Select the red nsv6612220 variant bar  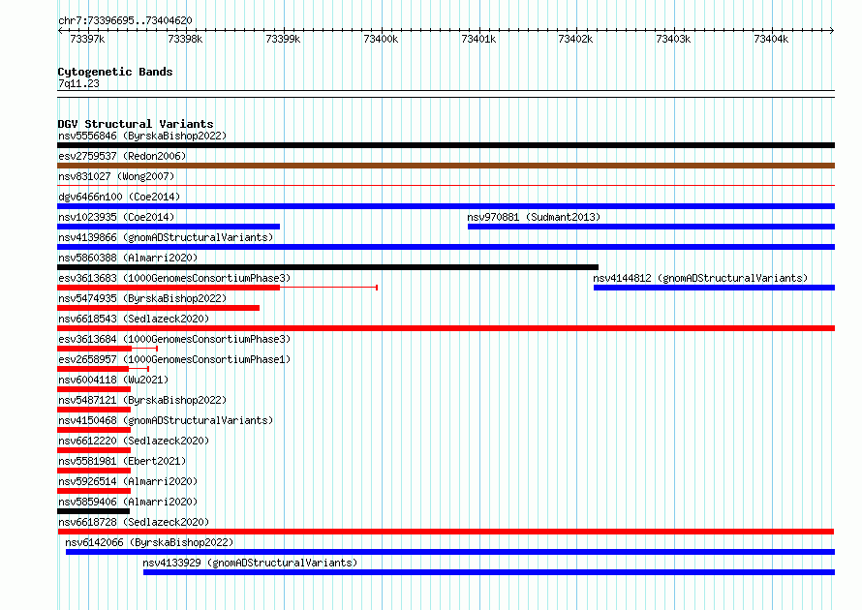(x=94, y=450)
